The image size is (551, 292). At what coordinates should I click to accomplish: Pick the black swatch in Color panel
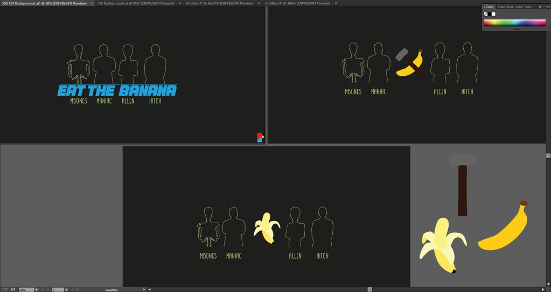(490, 14)
